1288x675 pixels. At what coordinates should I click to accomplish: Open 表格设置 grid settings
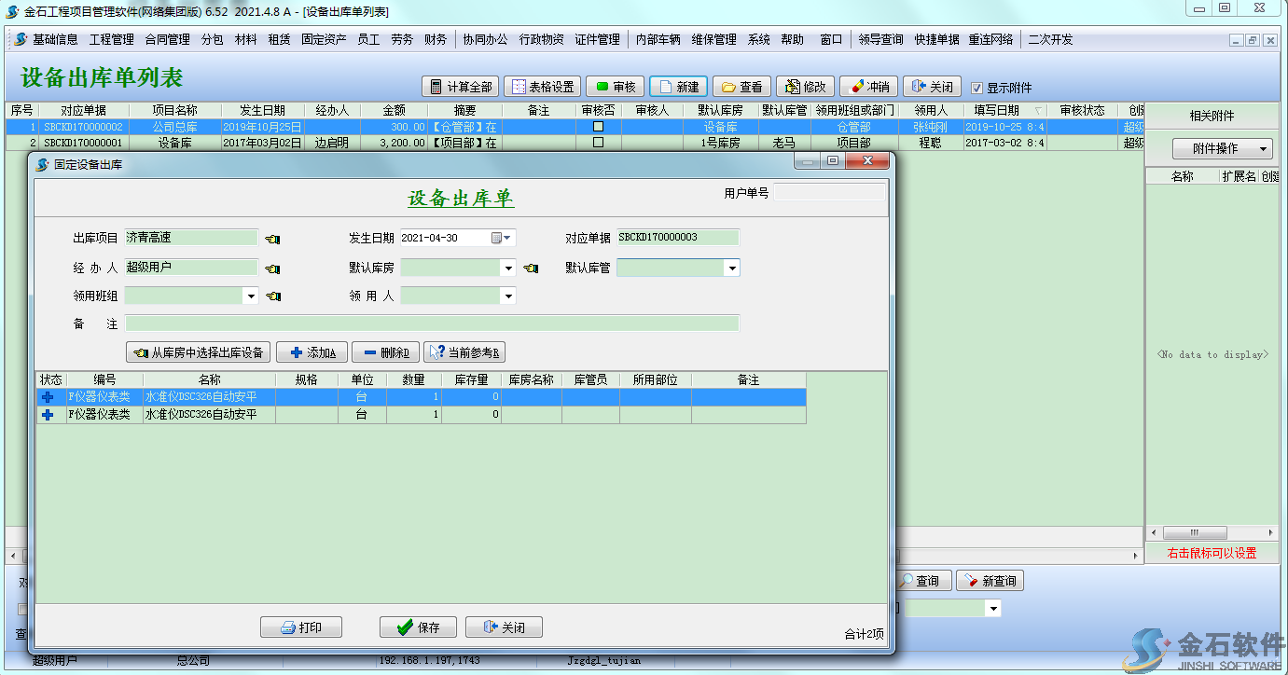click(x=542, y=87)
